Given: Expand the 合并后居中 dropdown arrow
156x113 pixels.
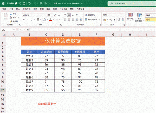Looking at the screenshot, I should pos(99,20).
